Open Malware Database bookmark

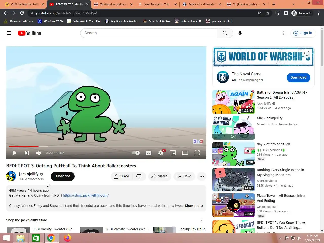[x=18, y=21]
